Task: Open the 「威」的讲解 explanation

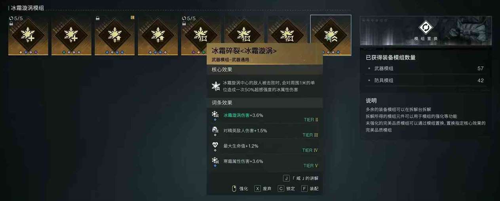Action: point(301,178)
